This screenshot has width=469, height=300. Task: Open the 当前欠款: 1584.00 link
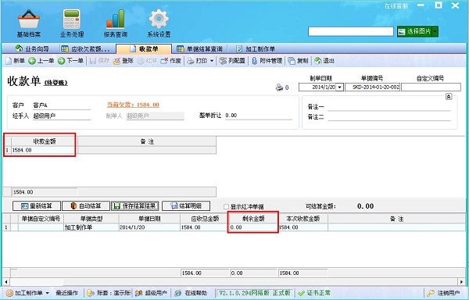pyautogui.click(x=133, y=105)
